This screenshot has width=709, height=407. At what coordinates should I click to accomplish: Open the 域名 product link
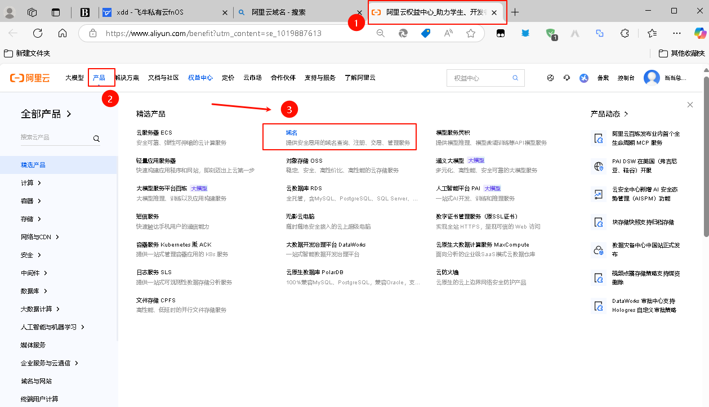(292, 133)
